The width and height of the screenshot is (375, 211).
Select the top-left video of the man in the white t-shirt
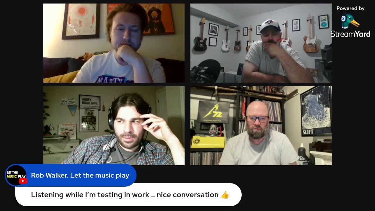114,43
